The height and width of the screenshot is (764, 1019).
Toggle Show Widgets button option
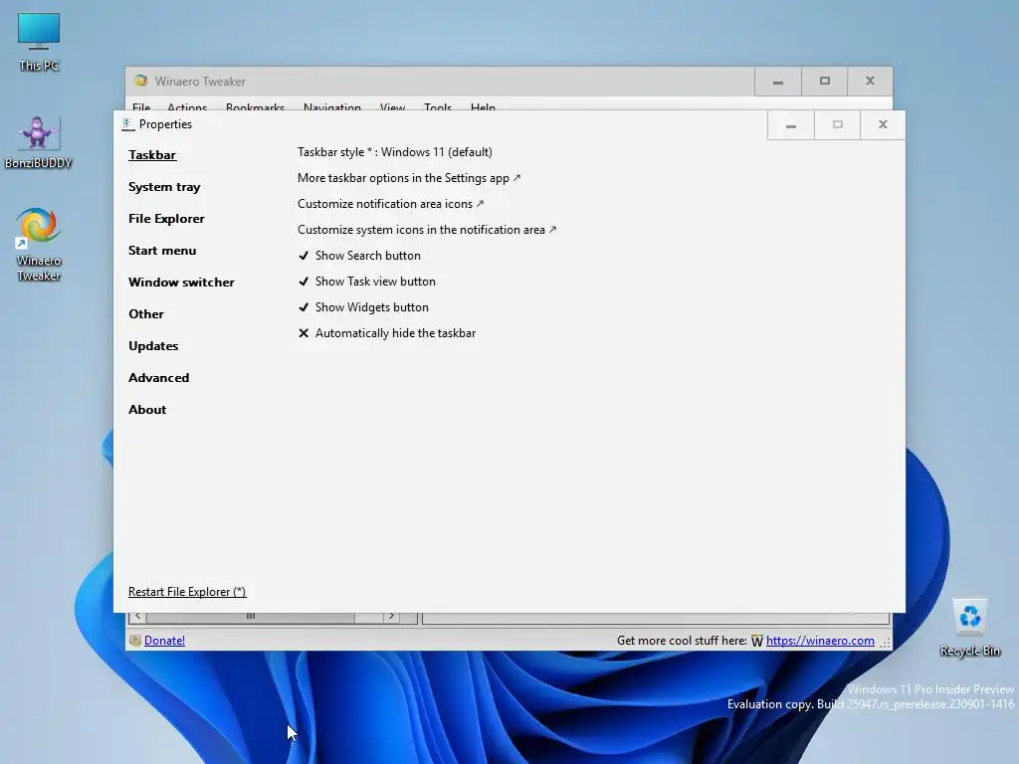click(363, 307)
